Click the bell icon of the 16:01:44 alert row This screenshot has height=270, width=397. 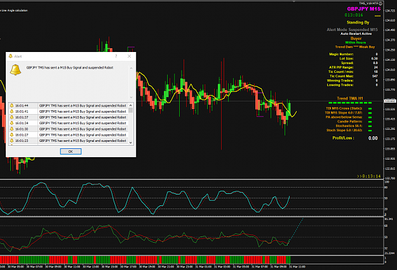pyautogui.click(x=11, y=106)
